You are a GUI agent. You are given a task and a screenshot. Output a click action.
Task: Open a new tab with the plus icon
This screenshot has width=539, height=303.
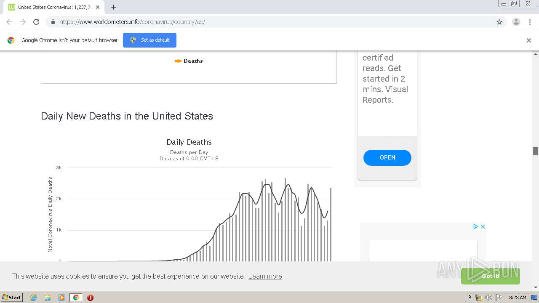coord(114,7)
